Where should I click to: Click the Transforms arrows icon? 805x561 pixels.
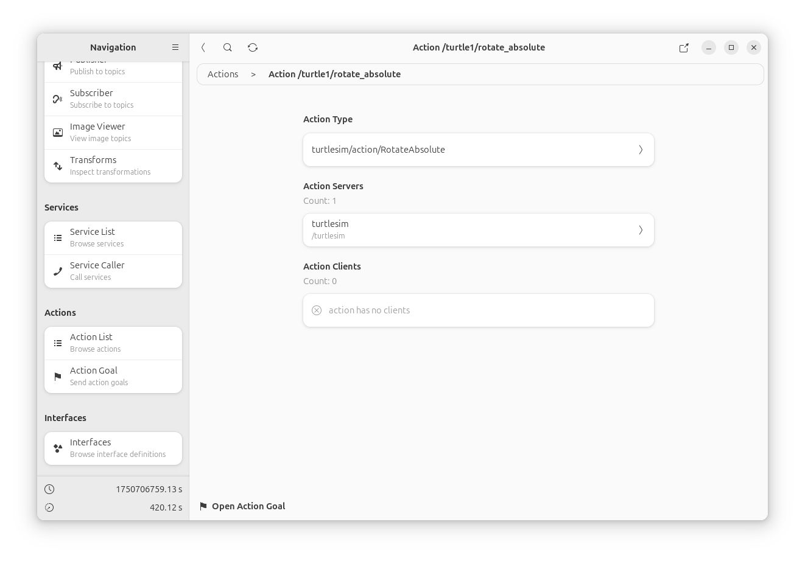tap(58, 166)
